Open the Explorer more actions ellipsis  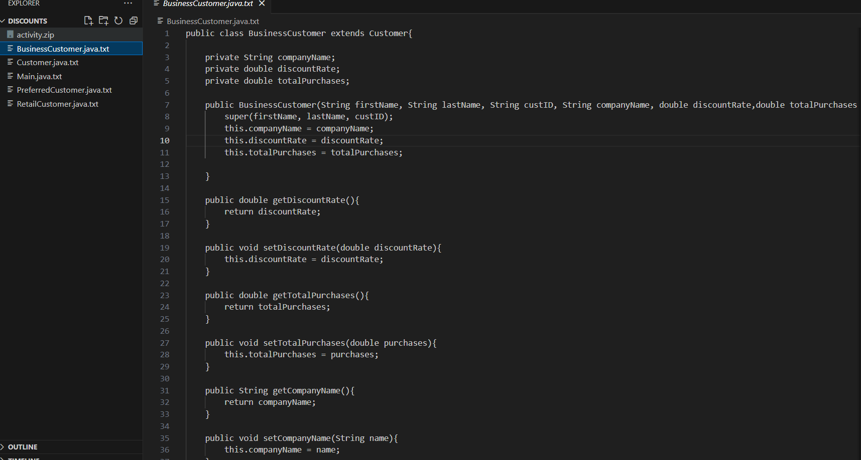click(128, 4)
